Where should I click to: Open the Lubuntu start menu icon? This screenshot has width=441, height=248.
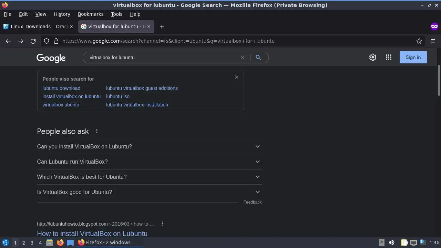[5, 242]
